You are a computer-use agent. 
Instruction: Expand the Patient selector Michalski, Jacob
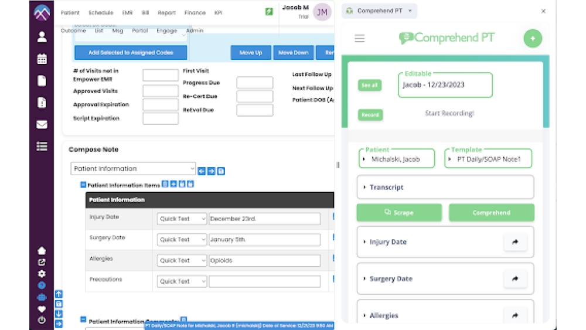tap(397, 159)
